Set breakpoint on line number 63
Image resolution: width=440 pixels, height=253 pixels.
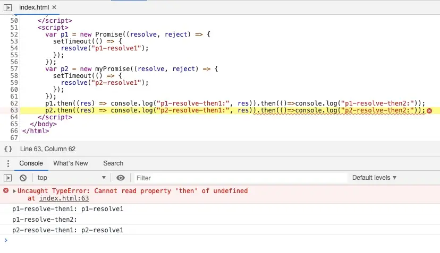[x=14, y=110]
